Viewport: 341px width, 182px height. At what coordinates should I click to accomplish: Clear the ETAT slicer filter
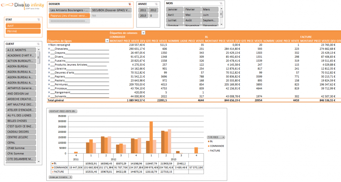tap(39, 20)
